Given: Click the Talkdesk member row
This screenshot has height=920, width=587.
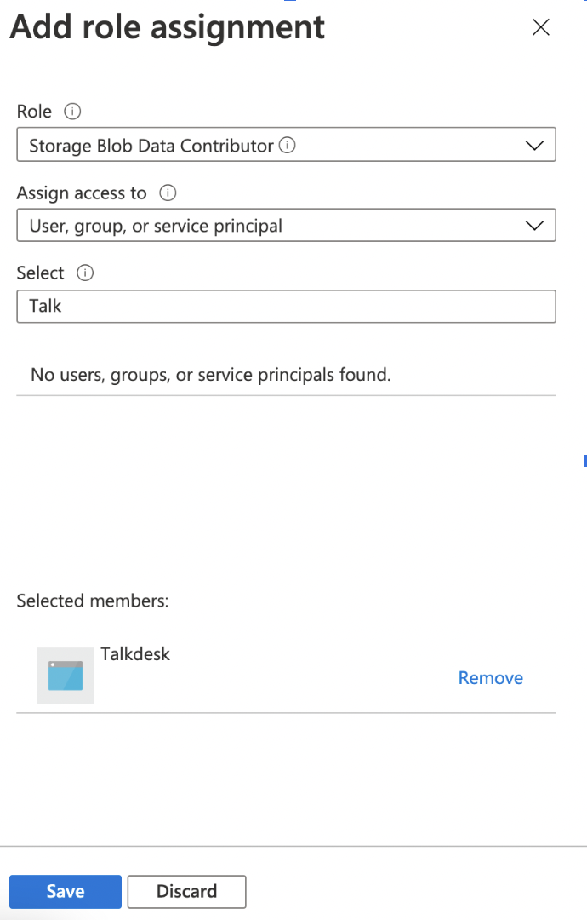Looking at the screenshot, I should coord(286,676).
